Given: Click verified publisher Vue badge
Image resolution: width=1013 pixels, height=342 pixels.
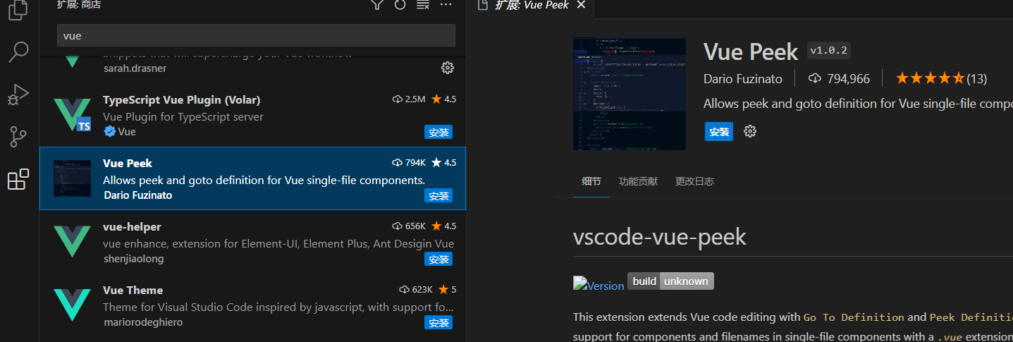Looking at the screenshot, I should pyautogui.click(x=120, y=132).
